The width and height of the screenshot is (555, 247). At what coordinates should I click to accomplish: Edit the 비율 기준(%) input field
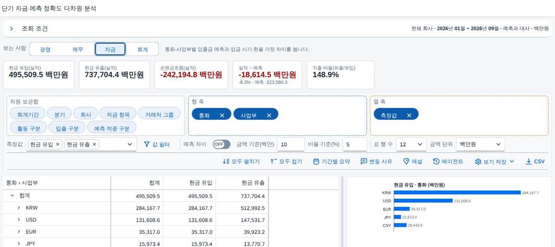coord(355,144)
